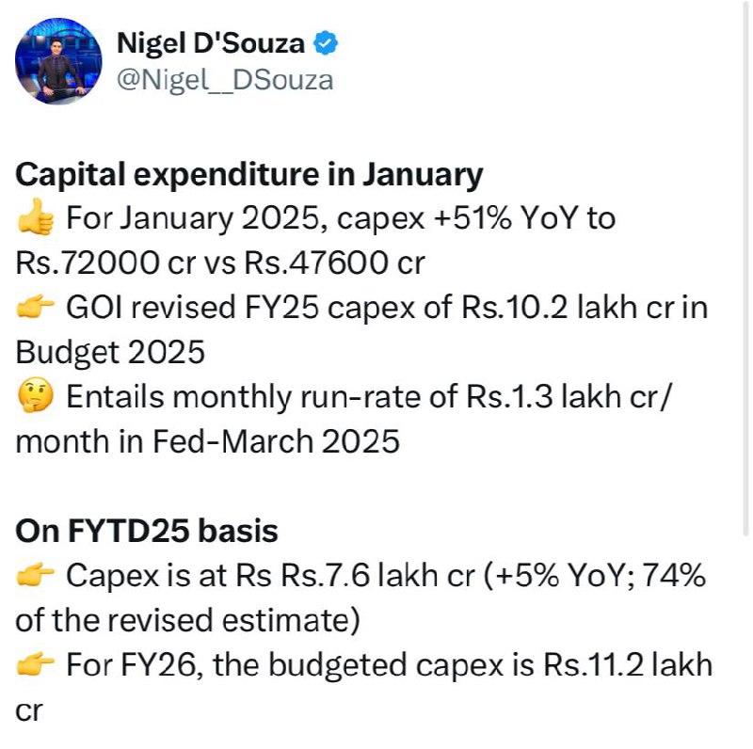This screenshot has width=753, height=749.
Task: Click the Budget 2025 text line
Action: click(x=110, y=353)
